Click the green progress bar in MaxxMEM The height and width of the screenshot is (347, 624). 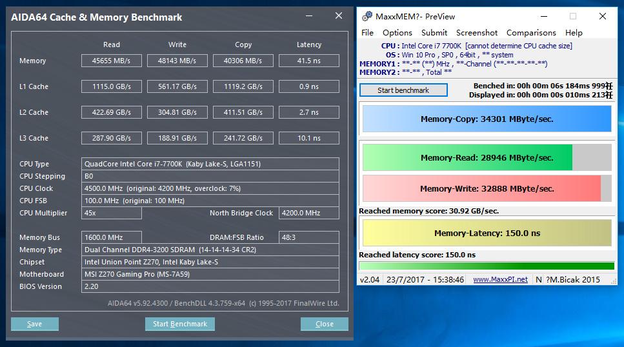click(x=487, y=266)
